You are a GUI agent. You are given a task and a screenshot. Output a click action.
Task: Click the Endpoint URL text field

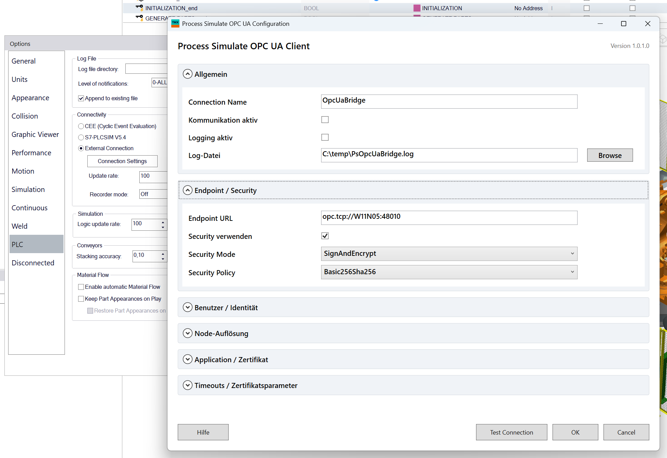pos(449,218)
